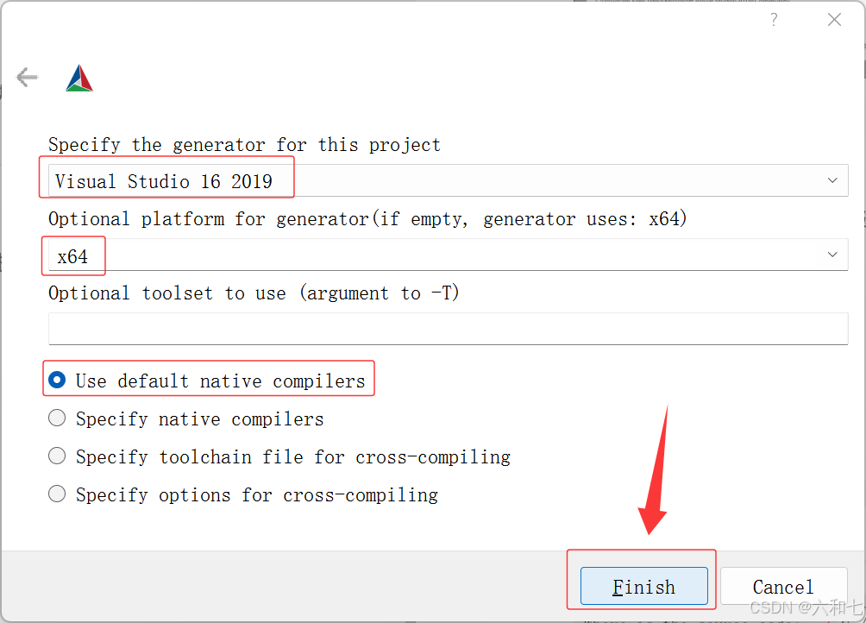Open the help question mark button
Viewport: 866px width, 623px height.
pos(774,20)
